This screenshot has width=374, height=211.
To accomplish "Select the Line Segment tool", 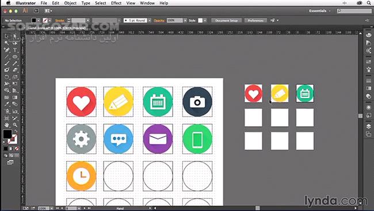I will 7,57.
